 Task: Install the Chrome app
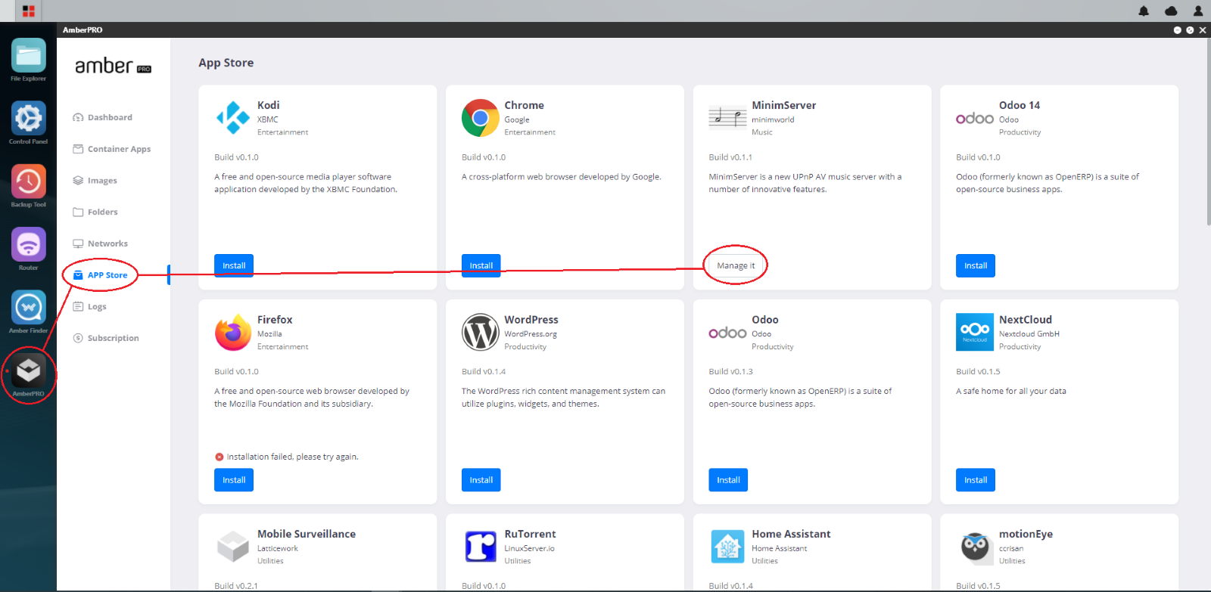pyautogui.click(x=481, y=265)
